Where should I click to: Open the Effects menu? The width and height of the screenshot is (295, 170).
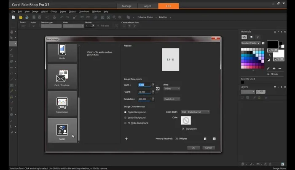pos(54,11)
